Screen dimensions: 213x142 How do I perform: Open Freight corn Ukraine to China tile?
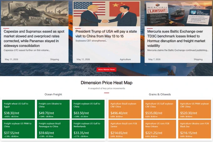click(53, 109)
